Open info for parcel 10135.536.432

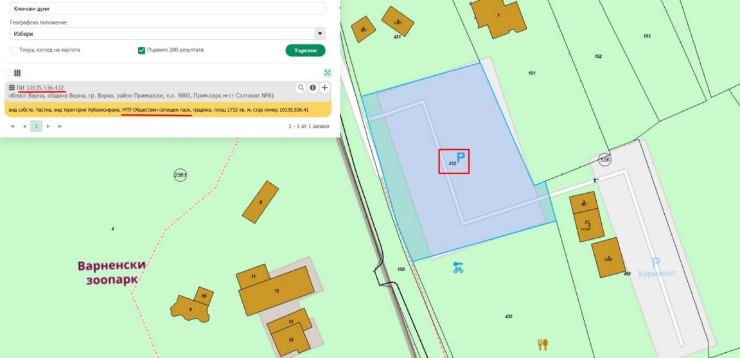313,87
